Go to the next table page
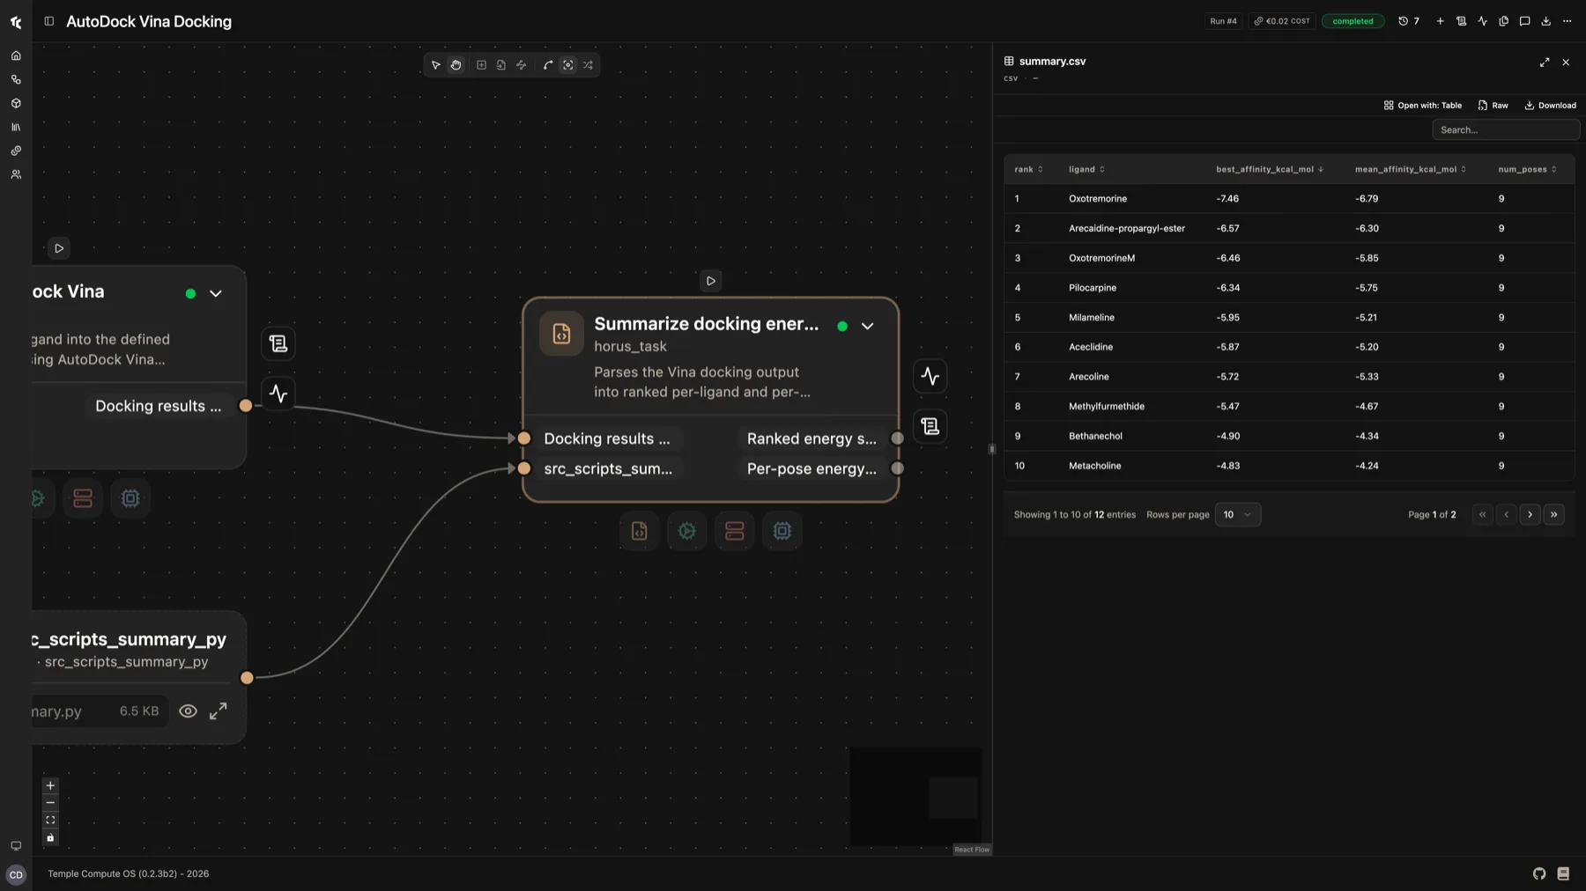Screen dimensions: 1586x891 click(1530, 515)
